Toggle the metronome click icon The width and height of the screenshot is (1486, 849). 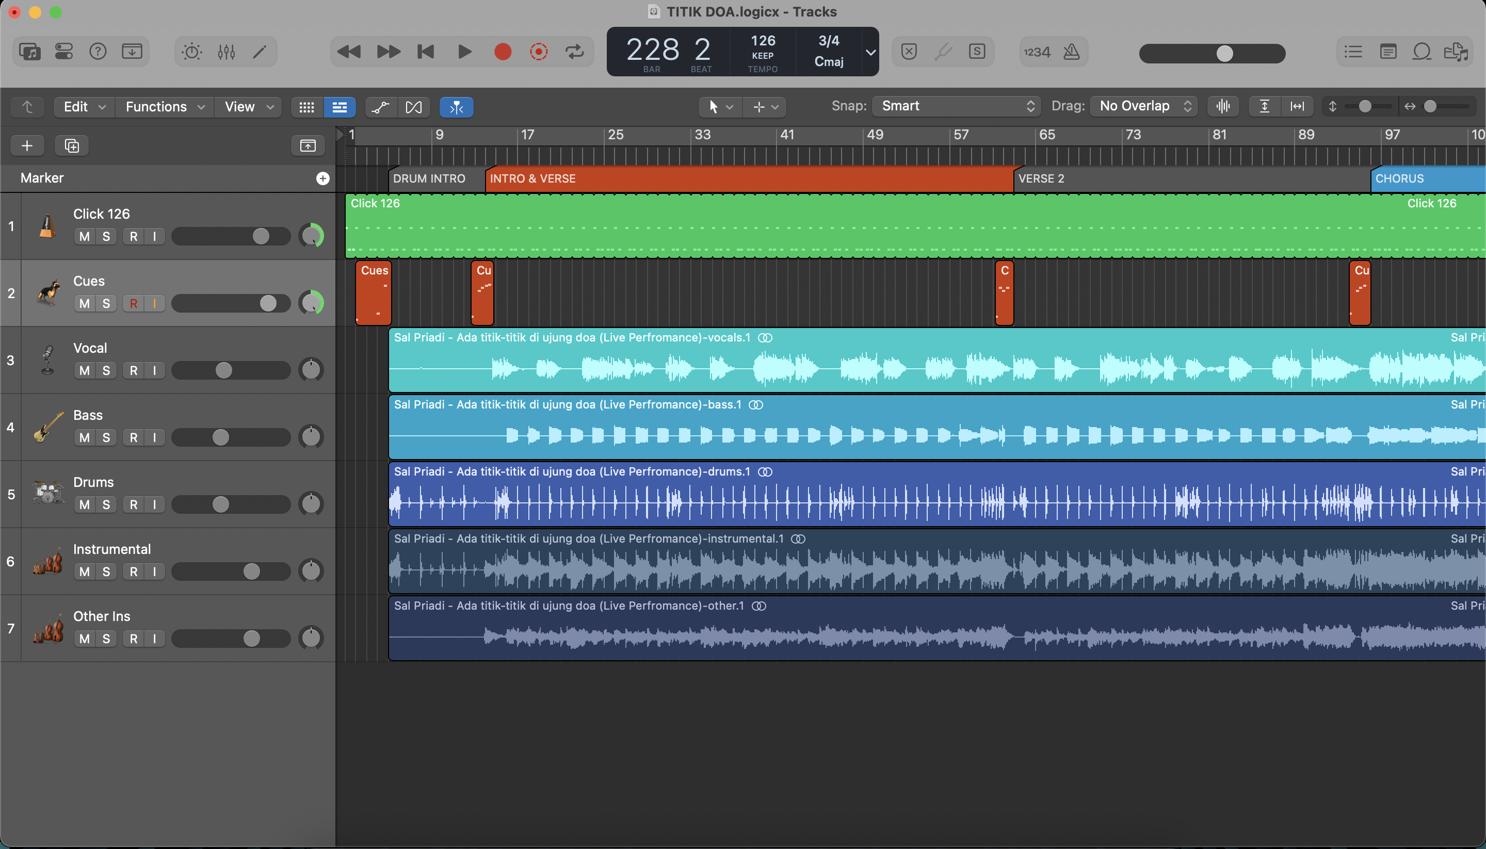pos(1071,52)
